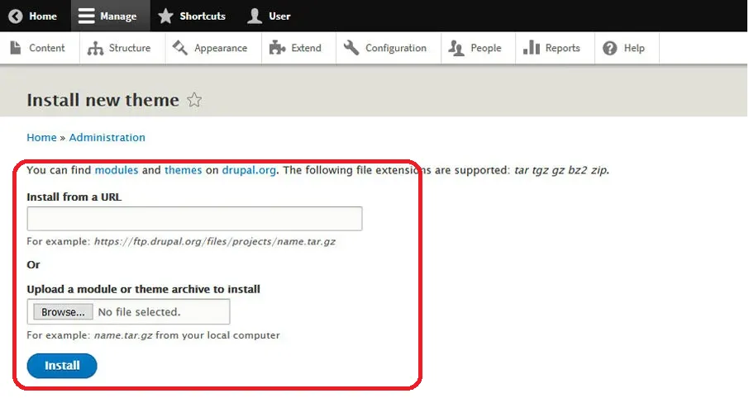The width and height of the screenshot is (749, 398).
Task: Click the User person icon
Action: click(254, 16)
